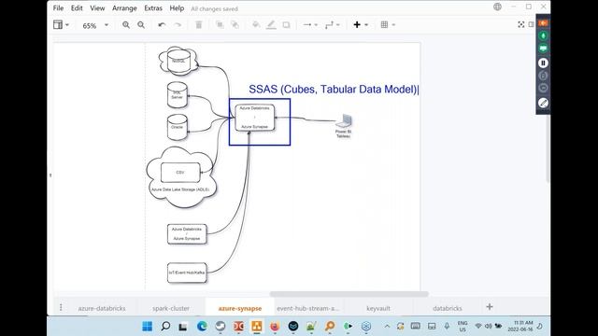Click the draw.io taskbar icon
598x336 pixels.
(x=257, y=326)
